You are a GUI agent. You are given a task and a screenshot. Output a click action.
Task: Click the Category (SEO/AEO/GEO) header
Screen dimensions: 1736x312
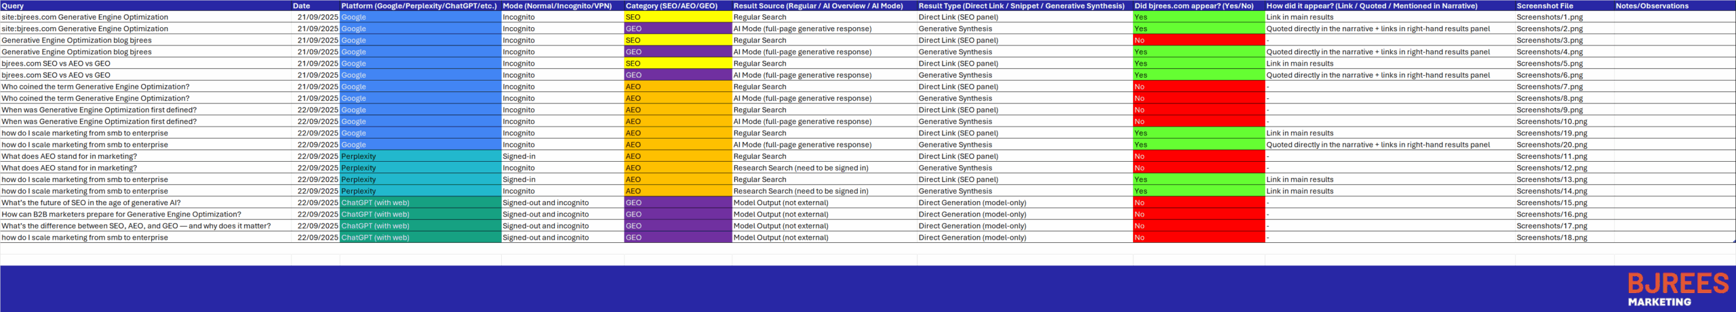(x=677, y=5)
